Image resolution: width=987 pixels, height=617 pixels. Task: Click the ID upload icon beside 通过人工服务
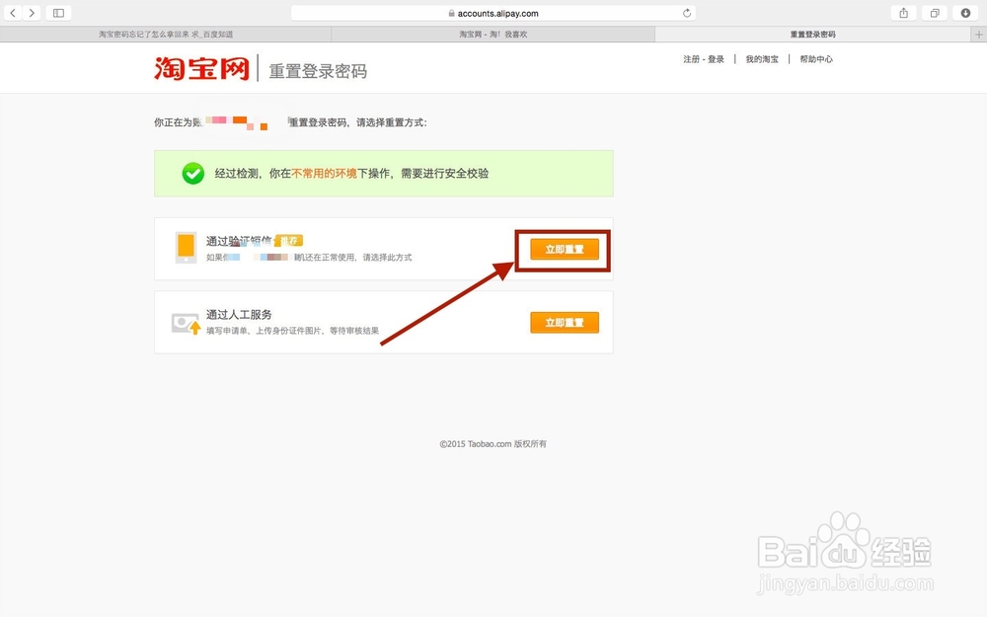coord(185,321)
